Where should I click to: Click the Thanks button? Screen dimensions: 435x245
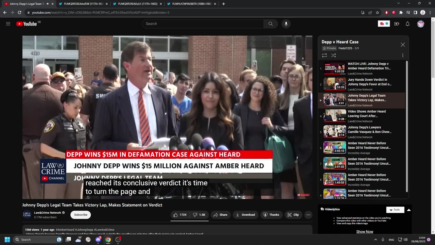coord(271,215)
